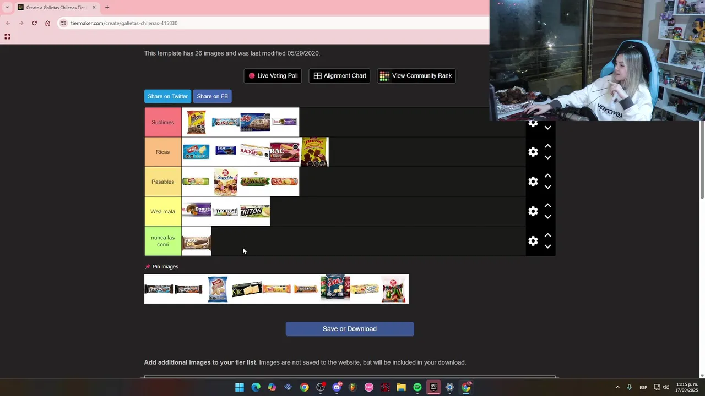Open Microsoft Edge from taskbar
This screenshot has width=705, height=396.
point(256,387)
